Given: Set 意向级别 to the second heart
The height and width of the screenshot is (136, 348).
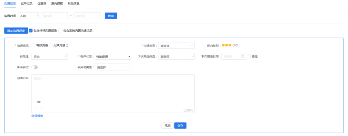Looking at the screenshot, I should click(227, 46).
